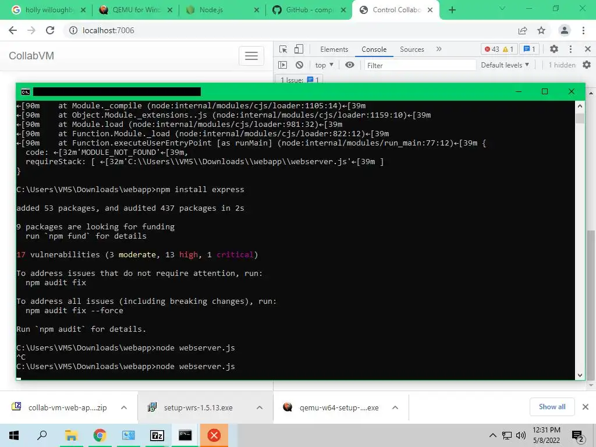This screenshot has height=447, width=596.
Task: Open Windows taskbar search
Action: 42,435
